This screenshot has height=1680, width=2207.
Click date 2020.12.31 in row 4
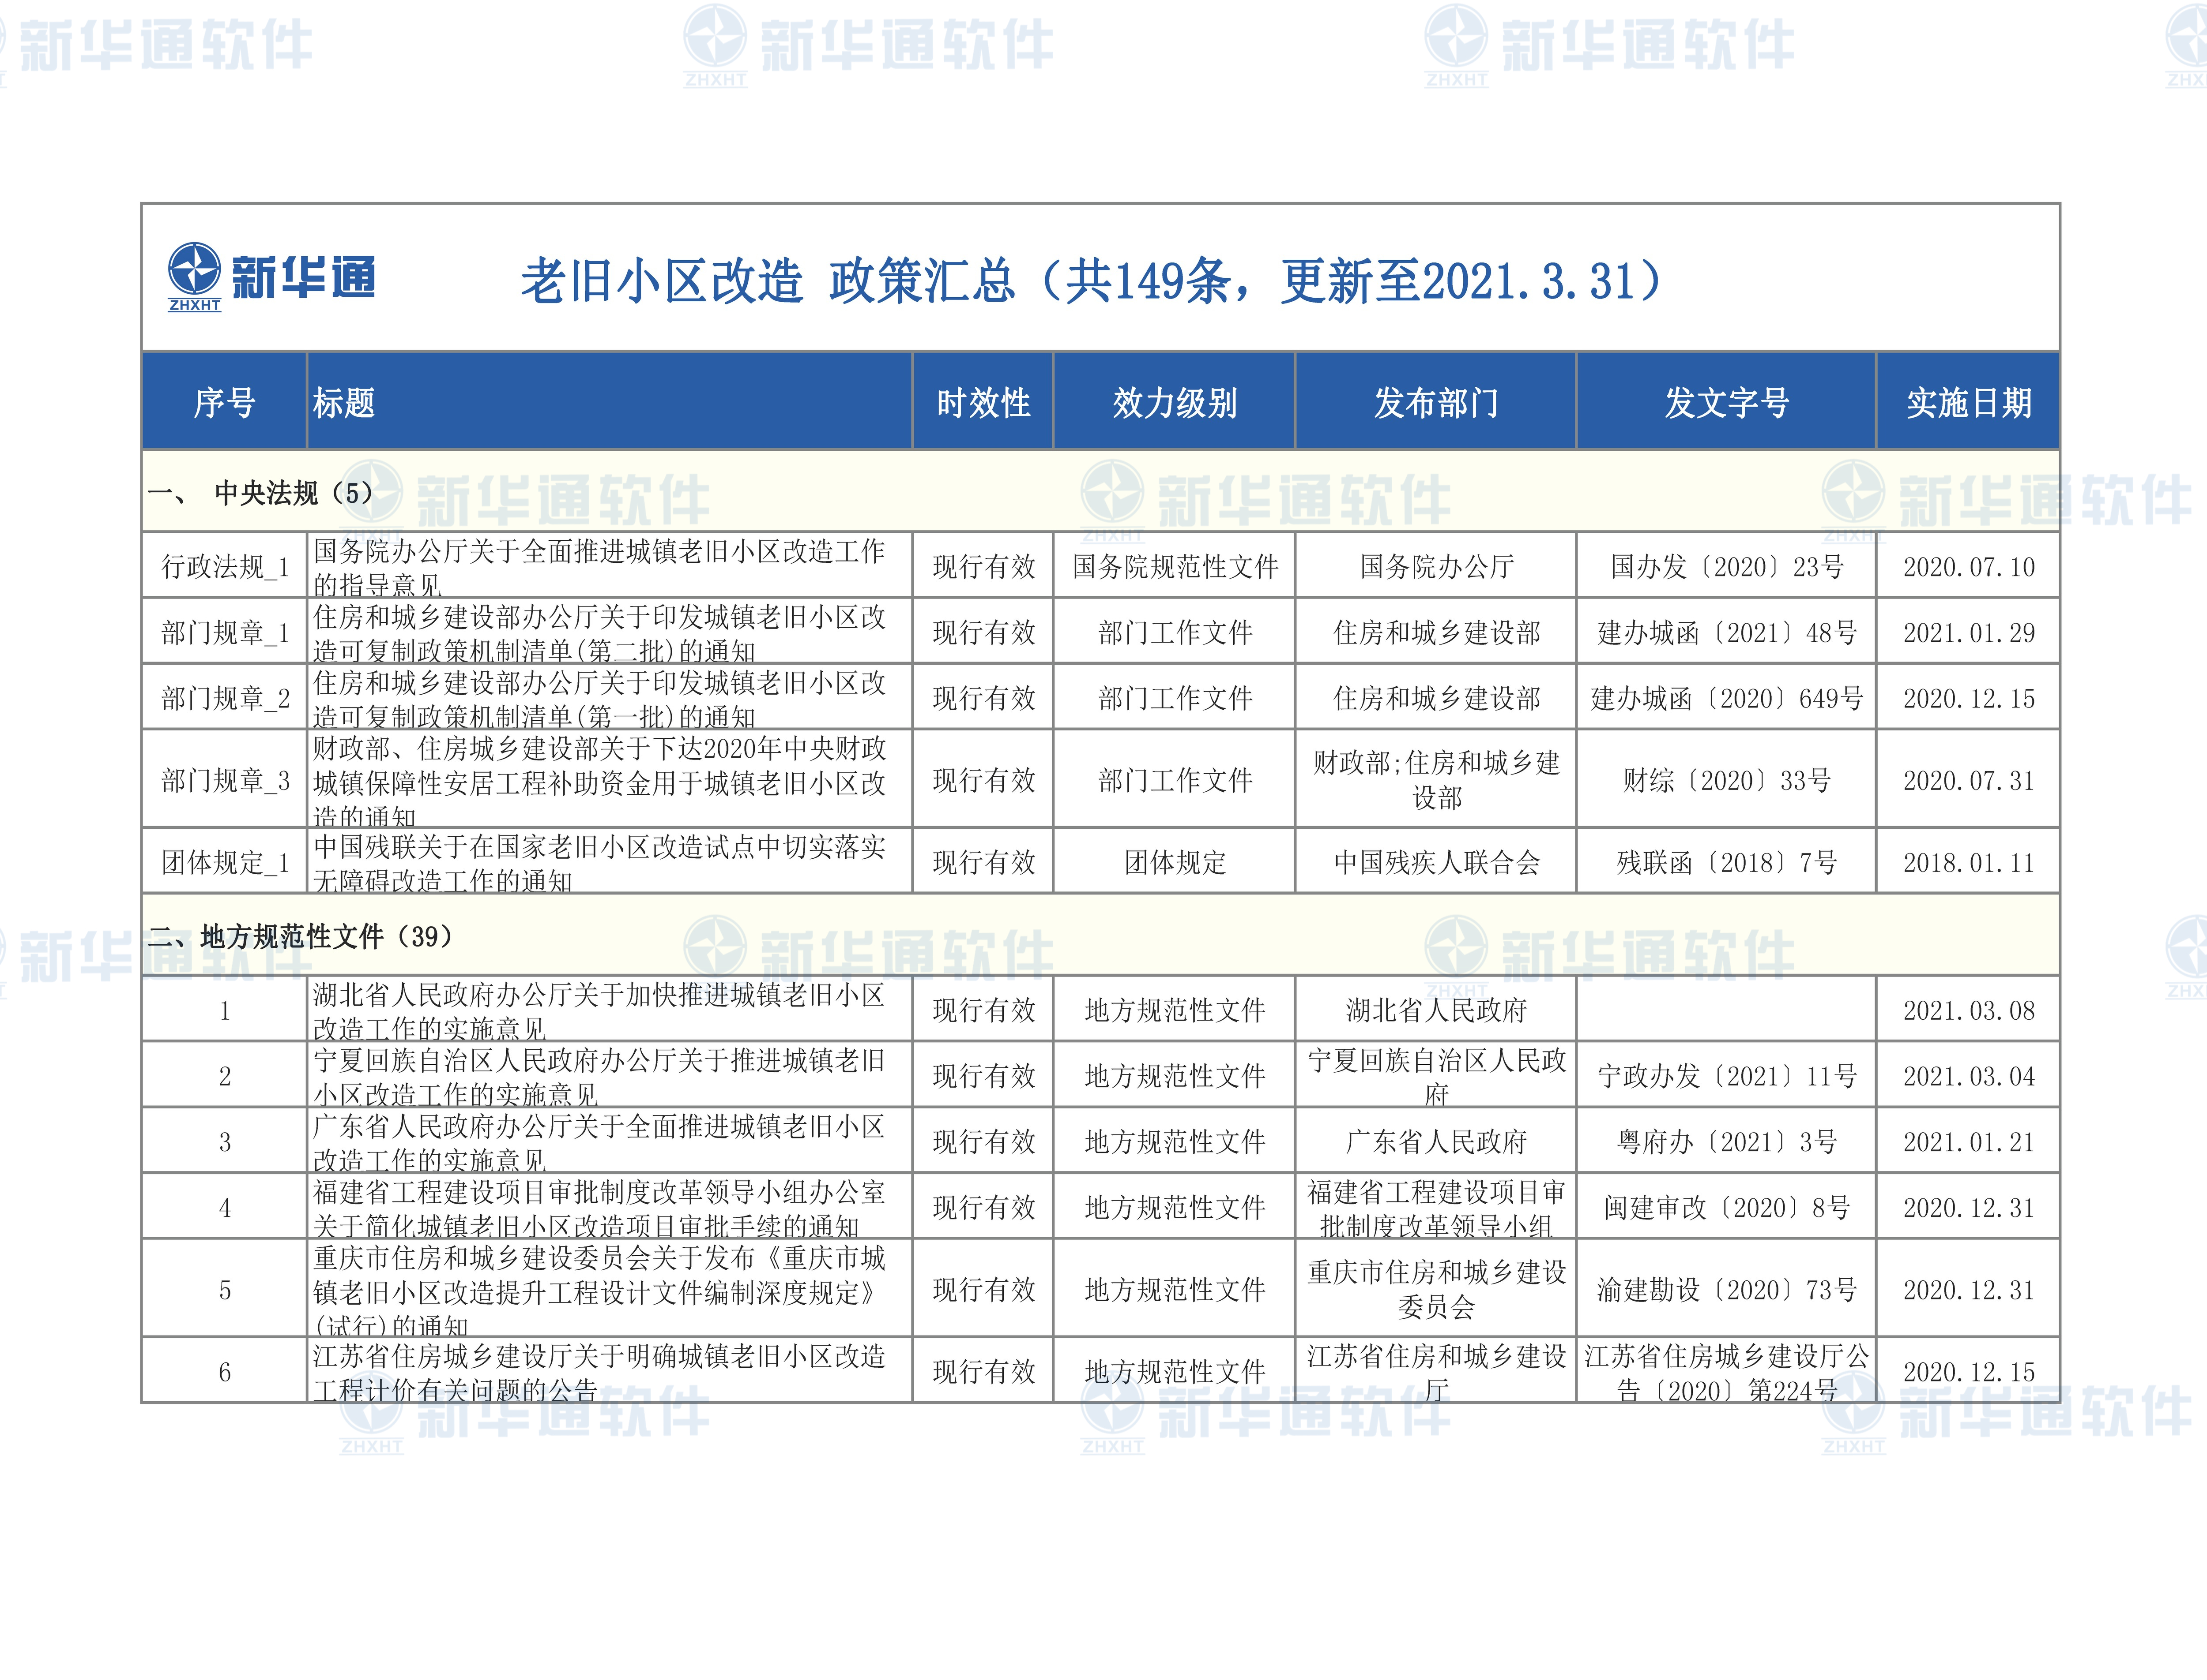(1969, 1208)
